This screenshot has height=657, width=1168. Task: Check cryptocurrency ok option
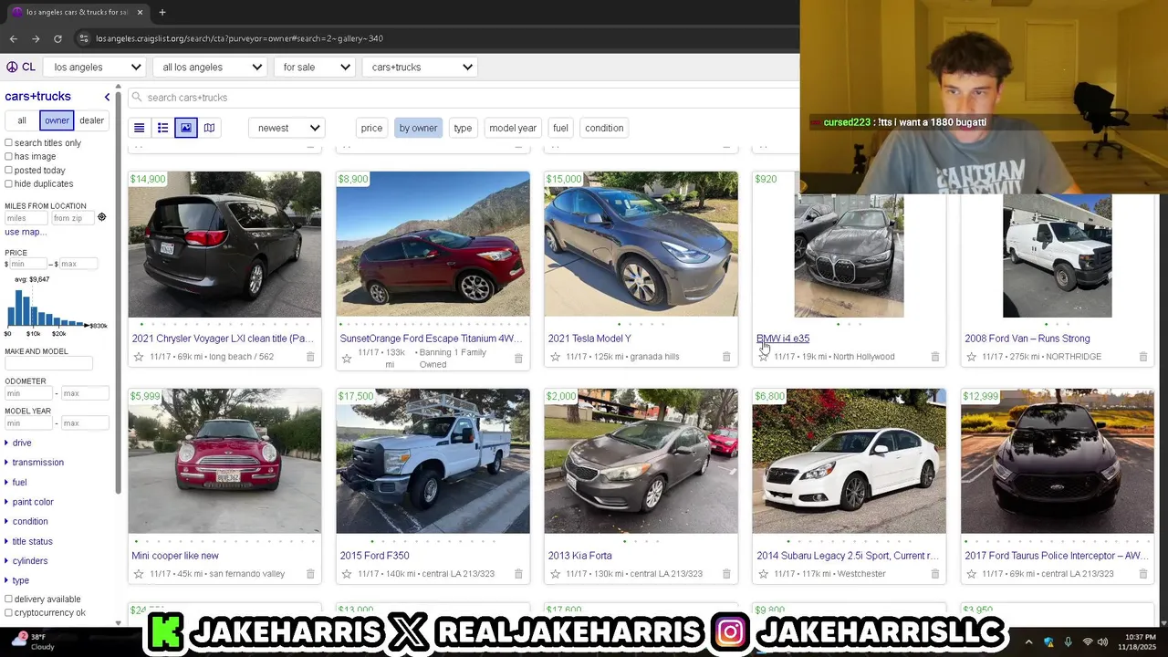pos(9,613)
